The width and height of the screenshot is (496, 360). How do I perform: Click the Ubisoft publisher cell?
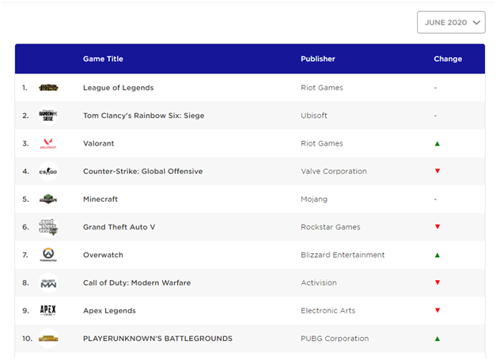point(314,116)
